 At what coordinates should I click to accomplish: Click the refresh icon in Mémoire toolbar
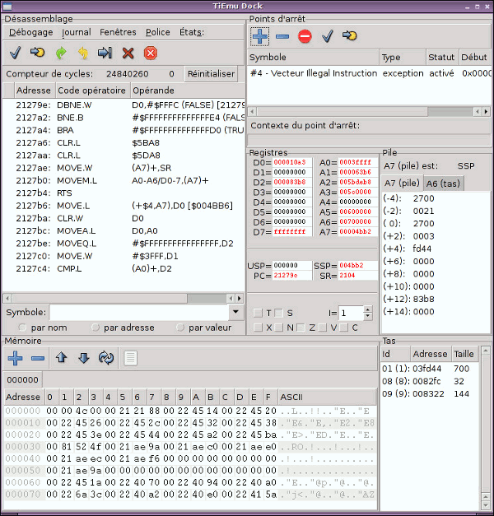(x=106, y=358)
